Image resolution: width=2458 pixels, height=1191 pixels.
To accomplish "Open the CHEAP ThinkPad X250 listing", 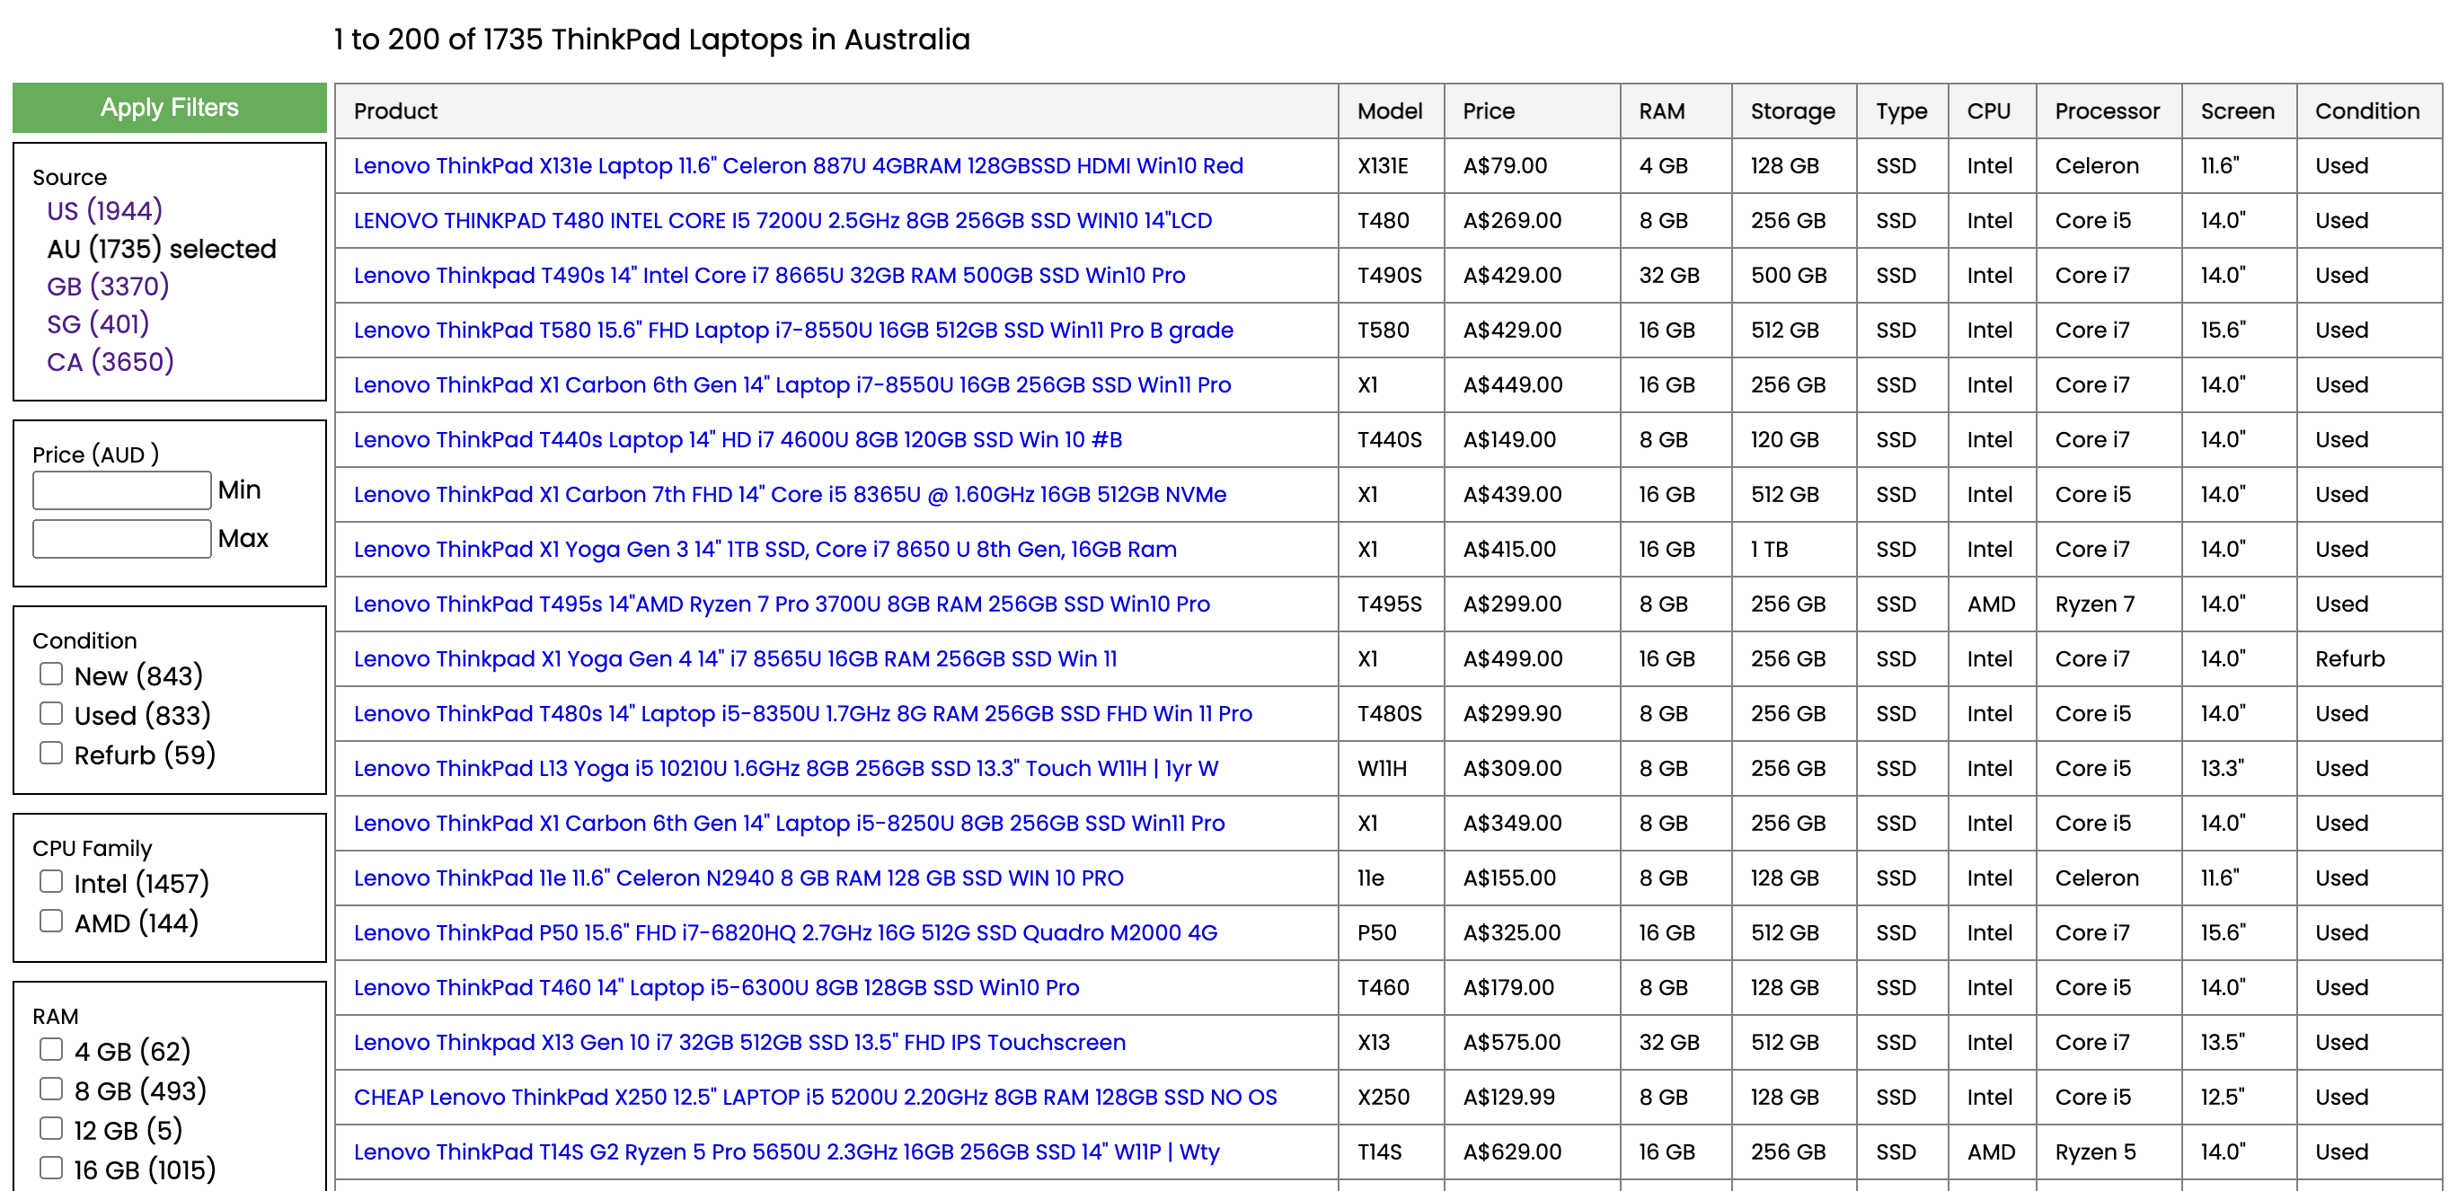I will click(814, 1097).
